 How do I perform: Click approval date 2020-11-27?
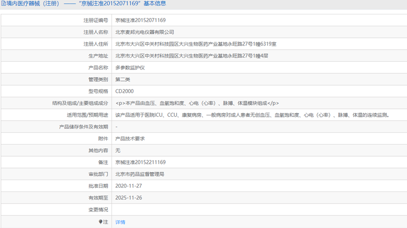pos(128,186)
